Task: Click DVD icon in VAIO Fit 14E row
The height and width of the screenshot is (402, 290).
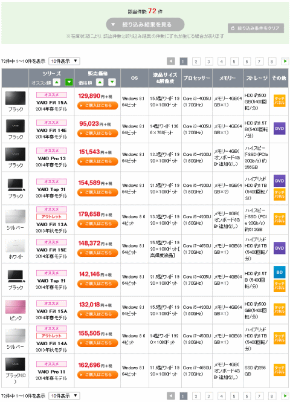Action: 279,129
